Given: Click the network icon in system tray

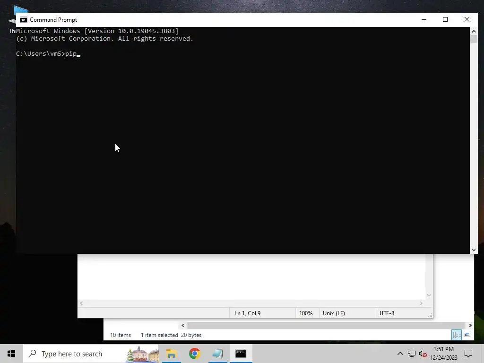Looking at the screenshot, I should click(x=412, y=354).
